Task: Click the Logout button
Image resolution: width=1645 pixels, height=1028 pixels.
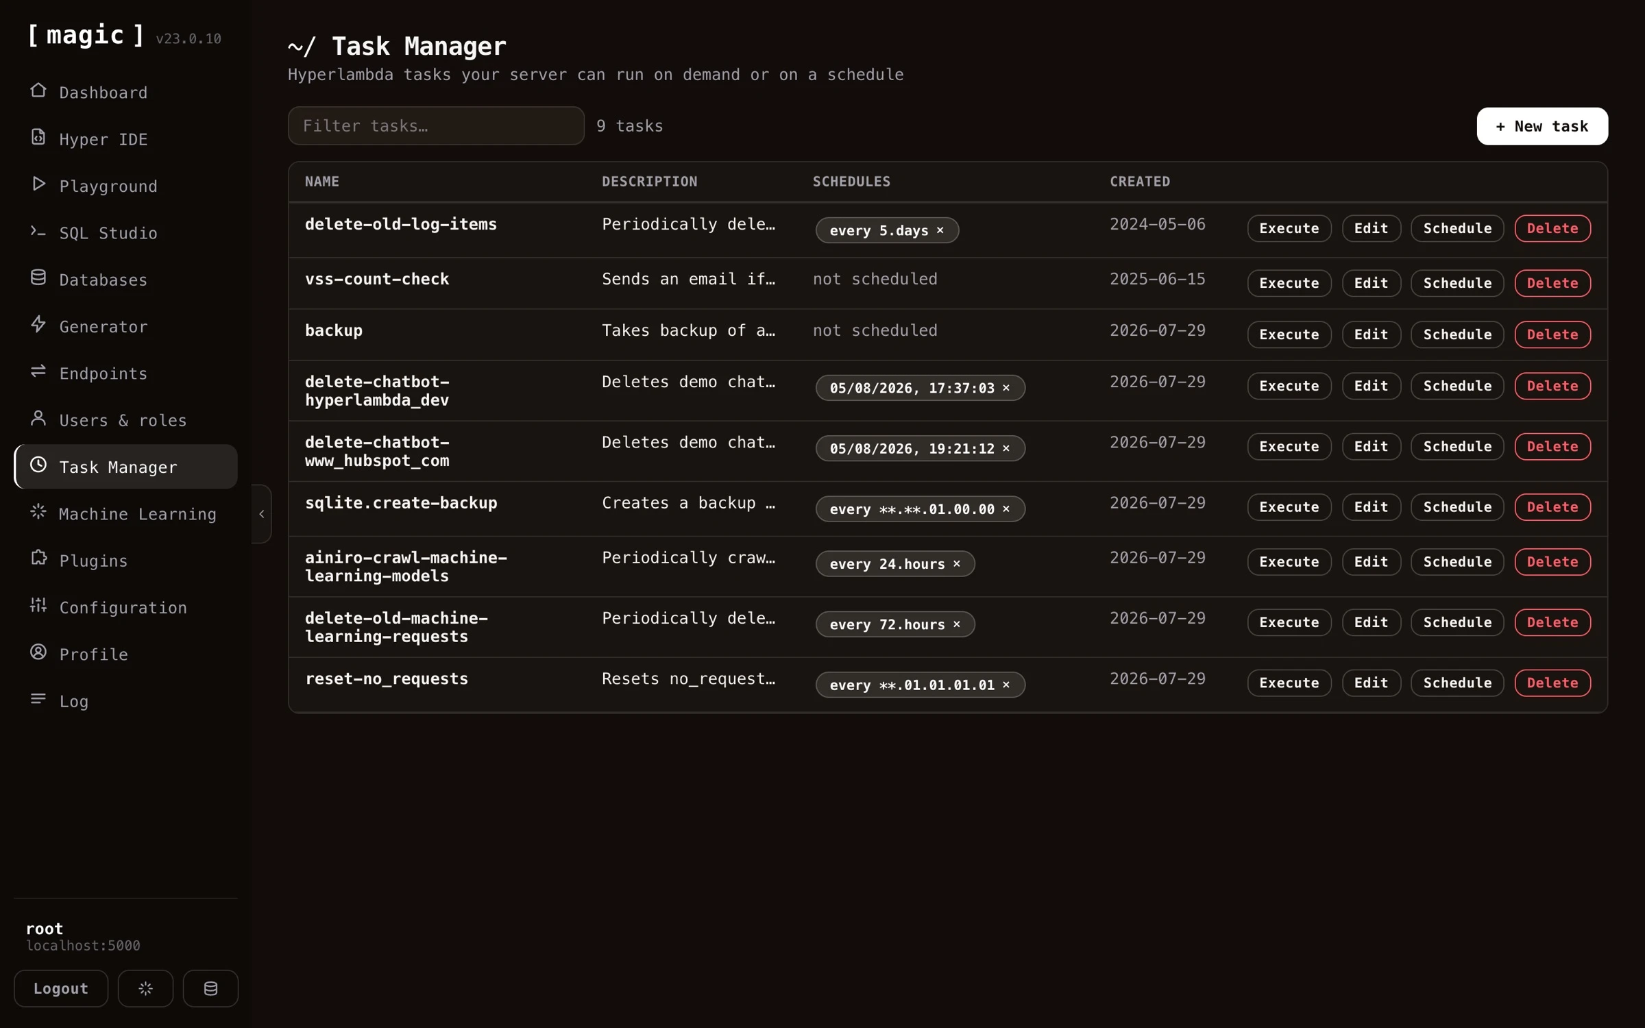Action: (x=61, y=988)
